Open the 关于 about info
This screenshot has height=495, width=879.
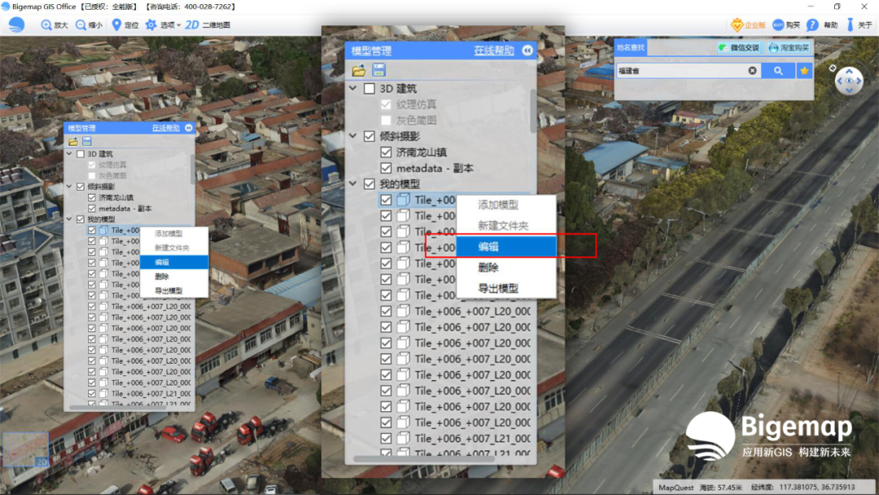(x=859, y=25)
